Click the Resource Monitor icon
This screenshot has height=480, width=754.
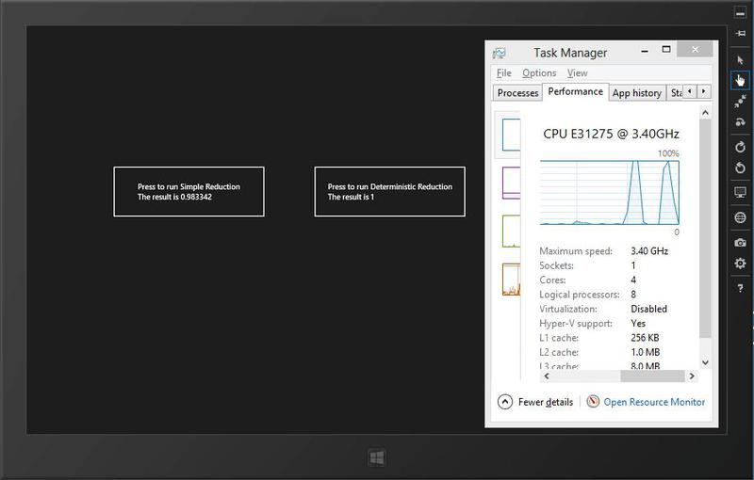[593, 401]
